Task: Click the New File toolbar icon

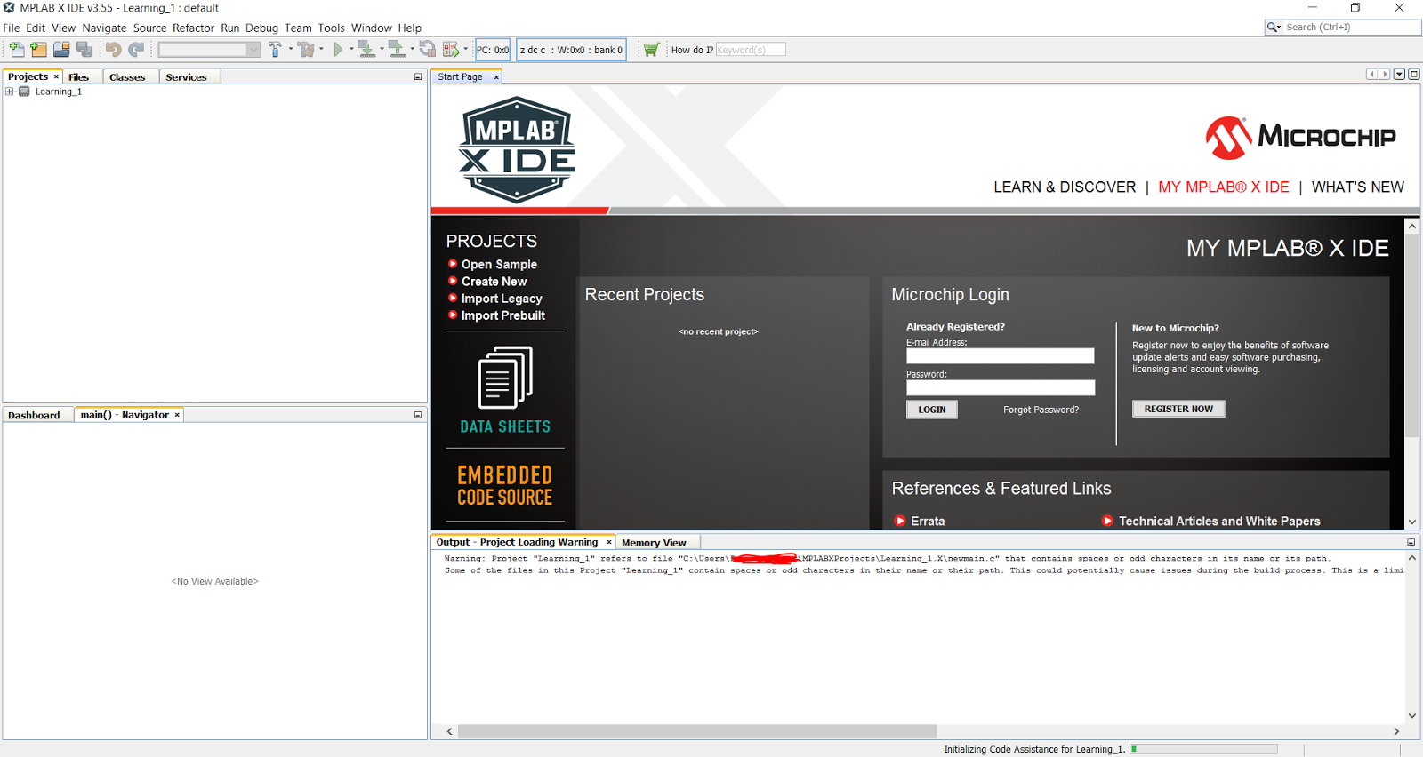Action: pyautogui.click(x=17, y=50)
